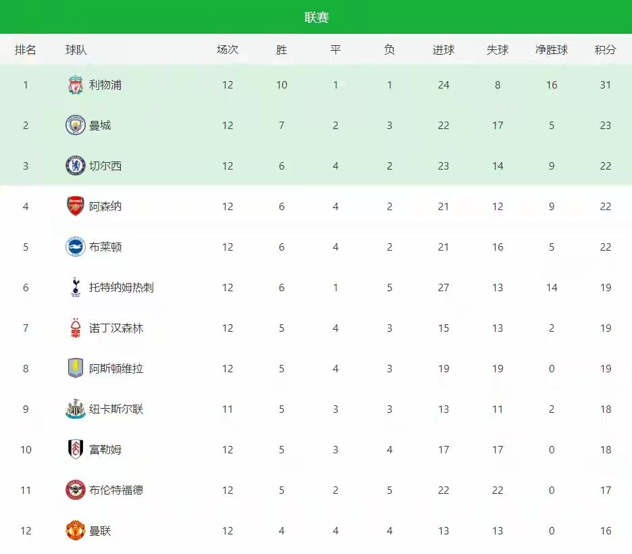This screenshot has height=554, width=632.
Task: Click the Chelsea club crest icon
Action: (x=75, y=166)
